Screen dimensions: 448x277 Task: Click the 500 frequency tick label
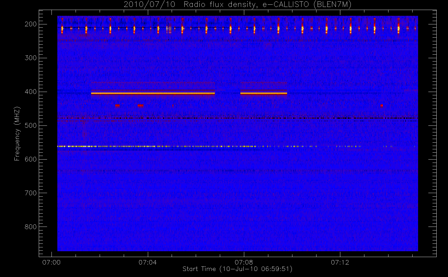pyautogui.click(x=30, y=125)
